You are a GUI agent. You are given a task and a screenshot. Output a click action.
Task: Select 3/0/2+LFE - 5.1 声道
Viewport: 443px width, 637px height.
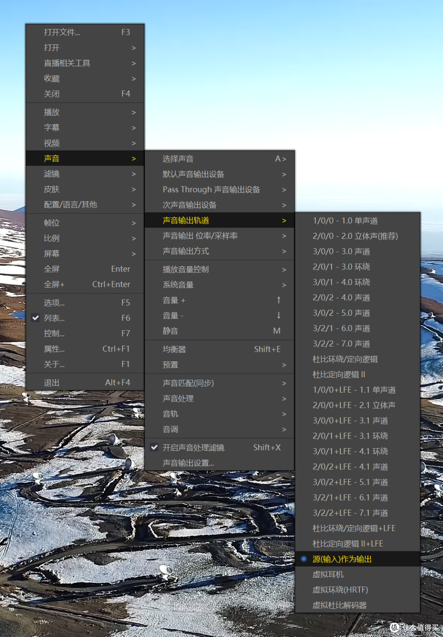(358, 482)
